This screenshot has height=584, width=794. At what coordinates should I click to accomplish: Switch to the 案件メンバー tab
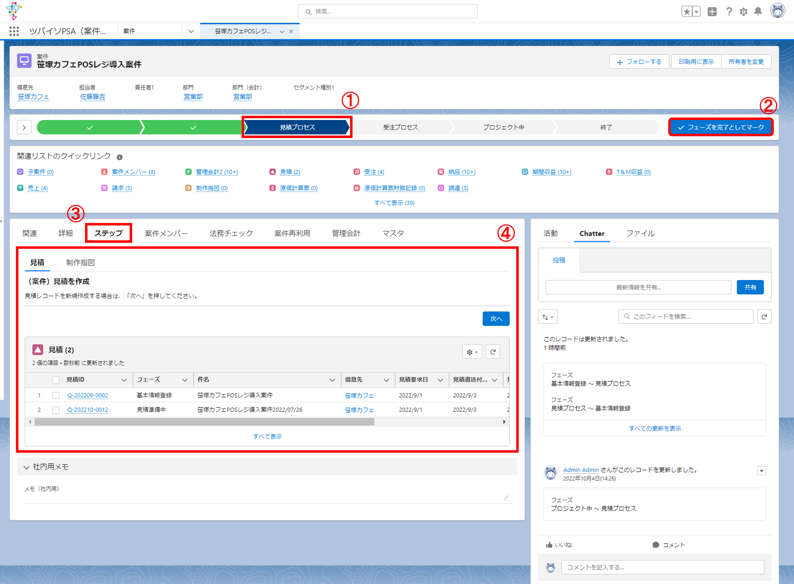(x=166, y=233)
